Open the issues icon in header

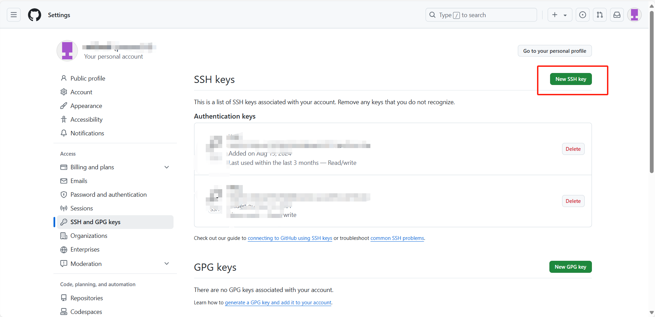[582, 15]
